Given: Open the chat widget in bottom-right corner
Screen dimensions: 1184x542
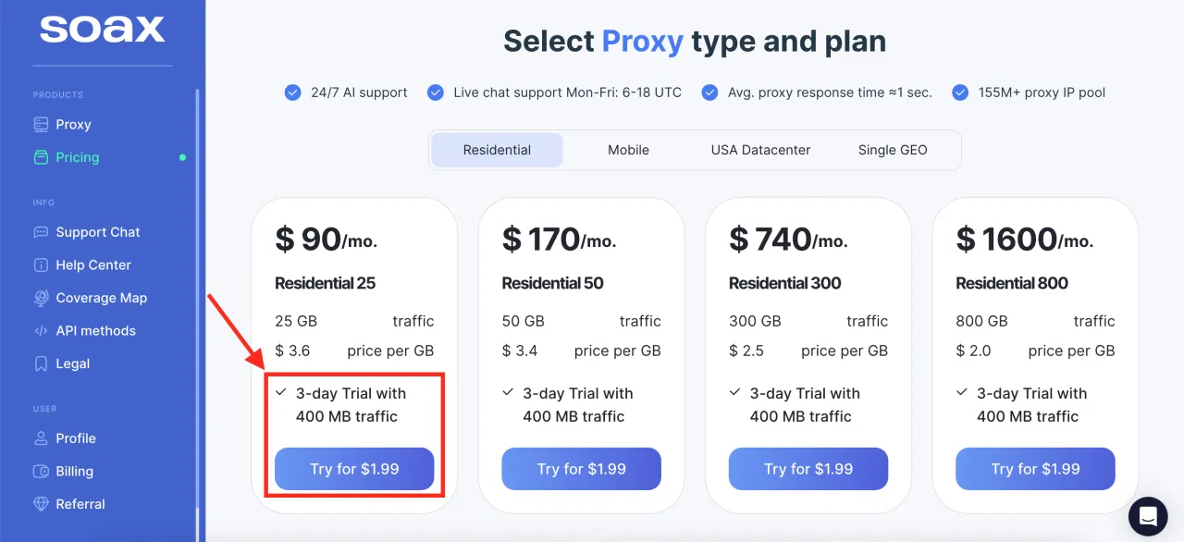Looking at the screenshot, I should pos(1148,516).
